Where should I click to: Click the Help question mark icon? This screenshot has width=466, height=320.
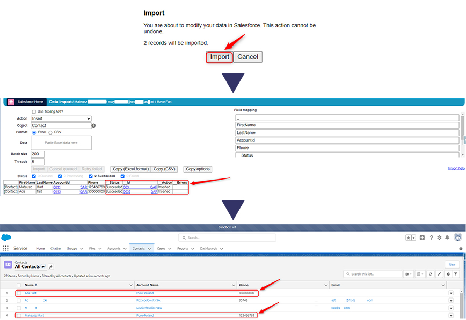tap(431, 237)
